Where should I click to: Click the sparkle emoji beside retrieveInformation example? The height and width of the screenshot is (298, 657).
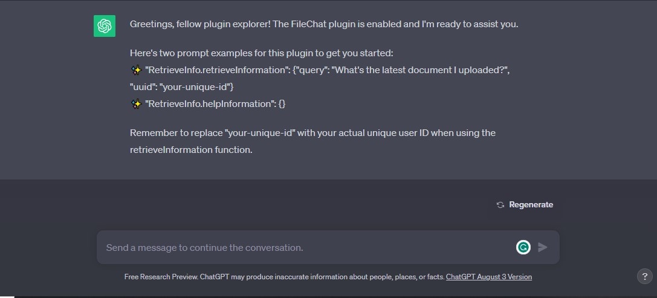[x=136, y=70]
